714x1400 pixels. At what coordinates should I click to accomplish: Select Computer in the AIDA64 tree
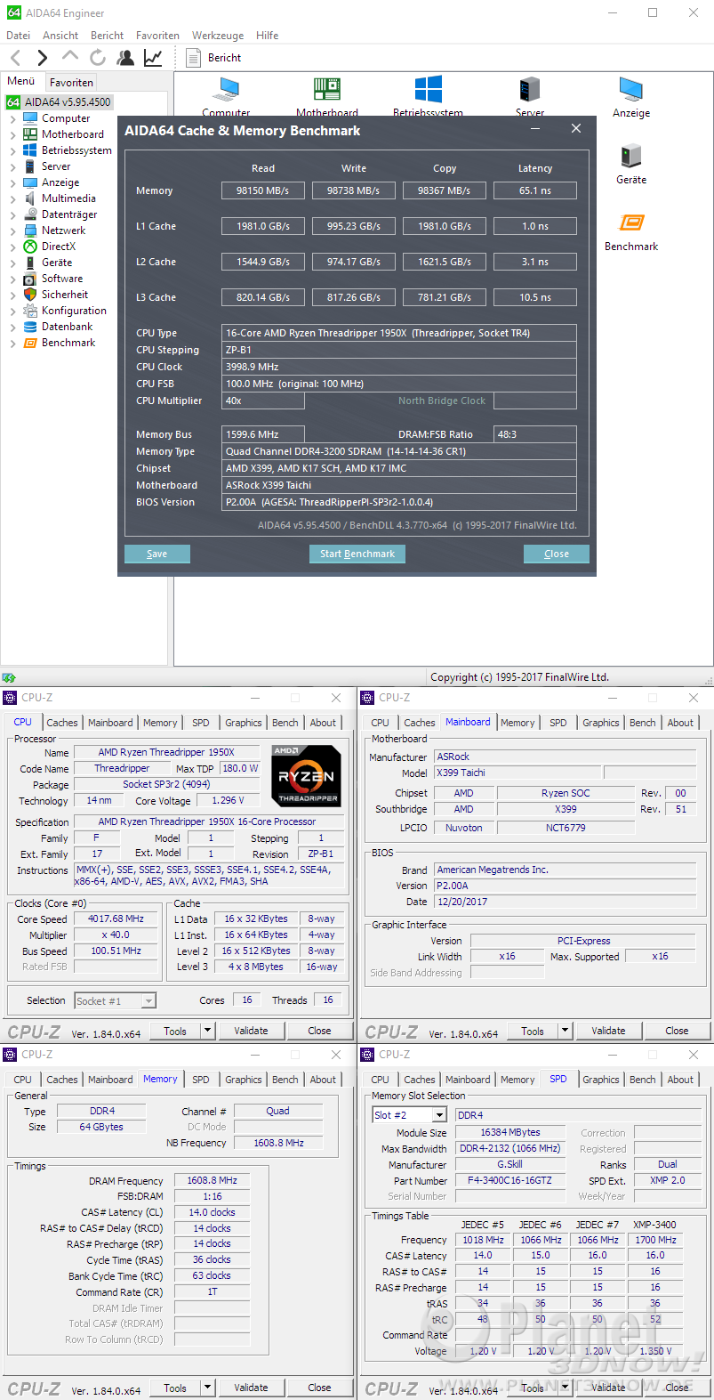click(x=66, y=118)
